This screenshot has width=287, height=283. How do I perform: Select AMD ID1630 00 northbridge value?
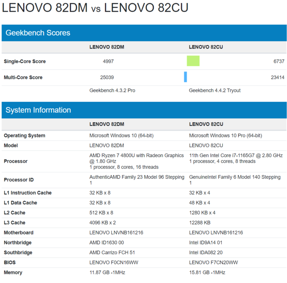(x=107, y=243)
